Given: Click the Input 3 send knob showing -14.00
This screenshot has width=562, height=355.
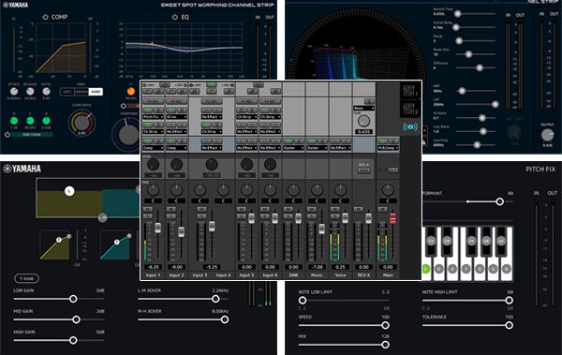Looking at the screenshot, I should (x=212, y=165).
